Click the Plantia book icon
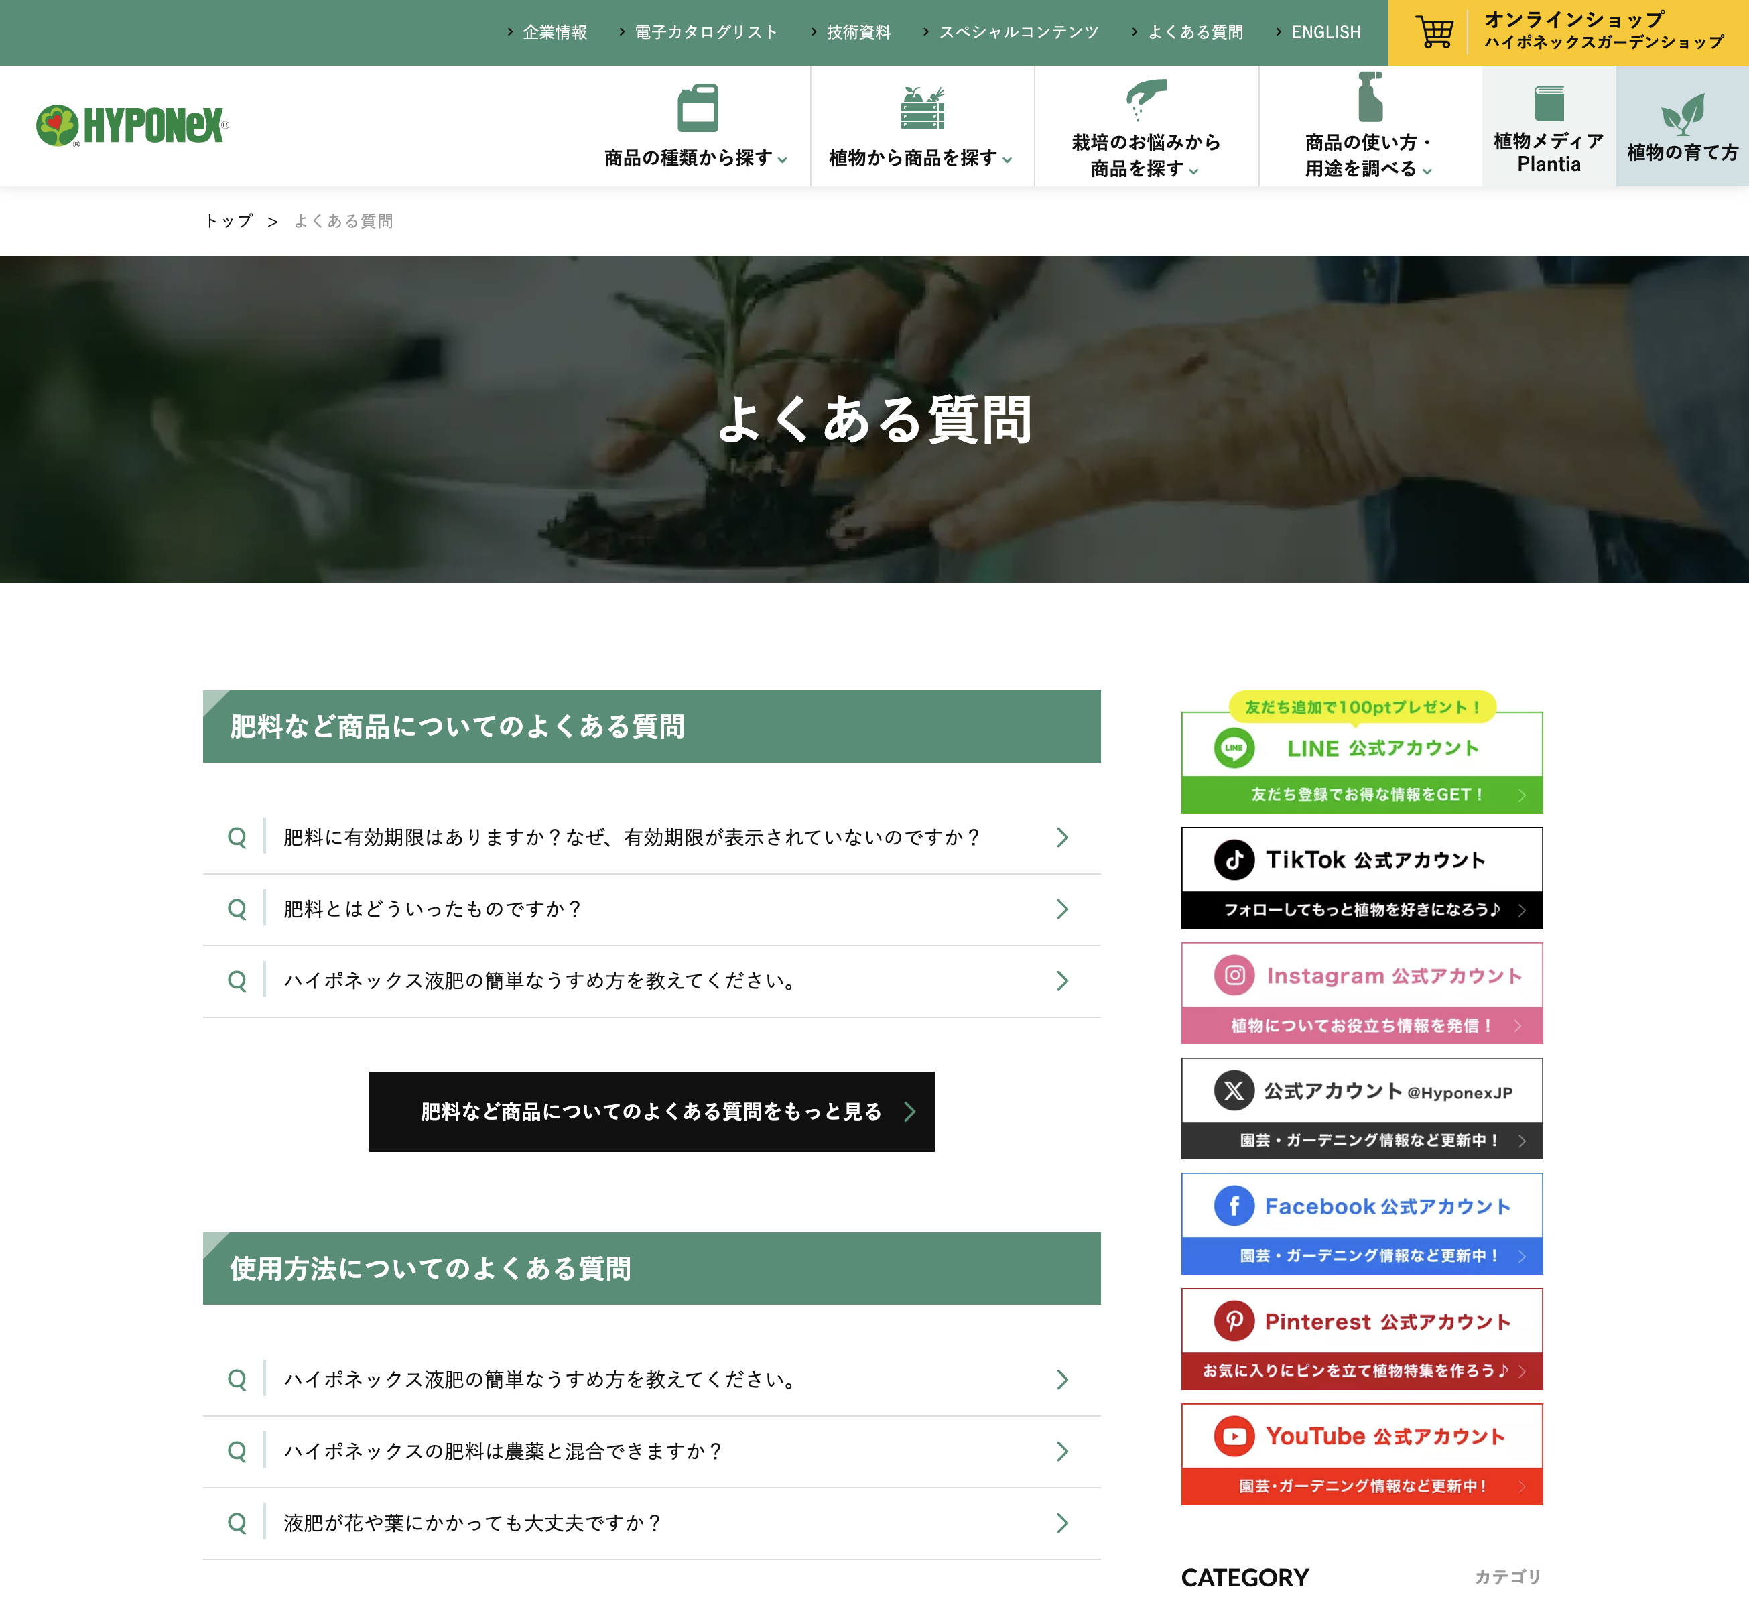Viewport: 1749px width, 1599px height. point(1549,103)
